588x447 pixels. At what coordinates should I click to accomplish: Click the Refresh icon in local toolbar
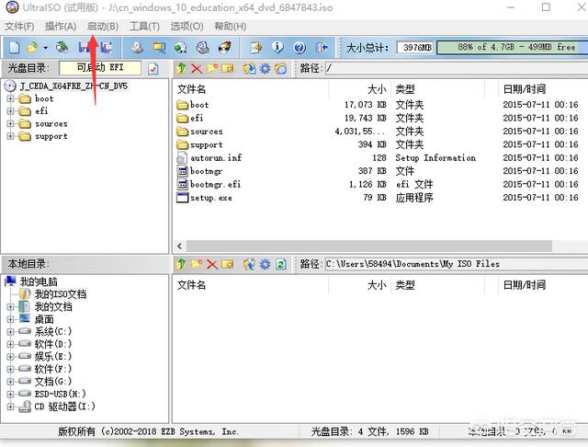(x=281, y=264)
